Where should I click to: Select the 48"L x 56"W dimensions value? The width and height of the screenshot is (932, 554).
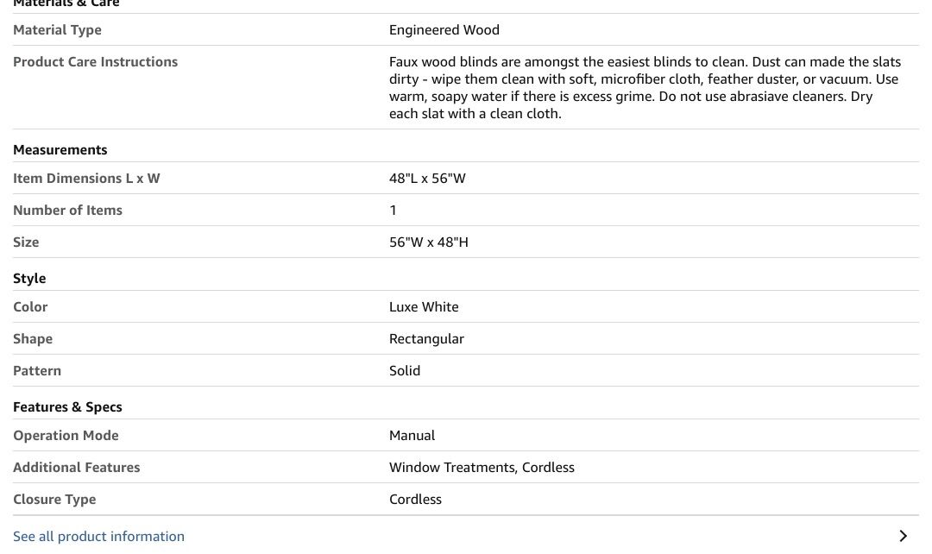pos(427,178)
